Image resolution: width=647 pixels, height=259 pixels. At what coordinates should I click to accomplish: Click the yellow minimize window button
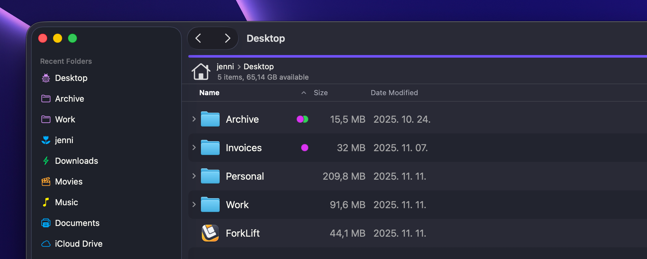[x=58, y=38]
